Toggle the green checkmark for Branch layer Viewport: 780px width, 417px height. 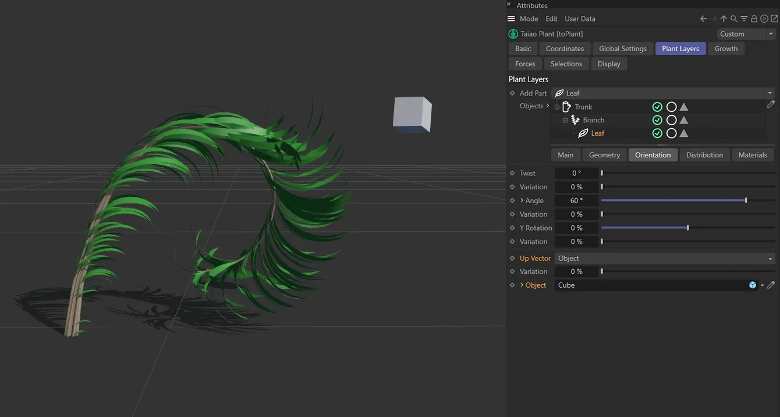(657, 120)
